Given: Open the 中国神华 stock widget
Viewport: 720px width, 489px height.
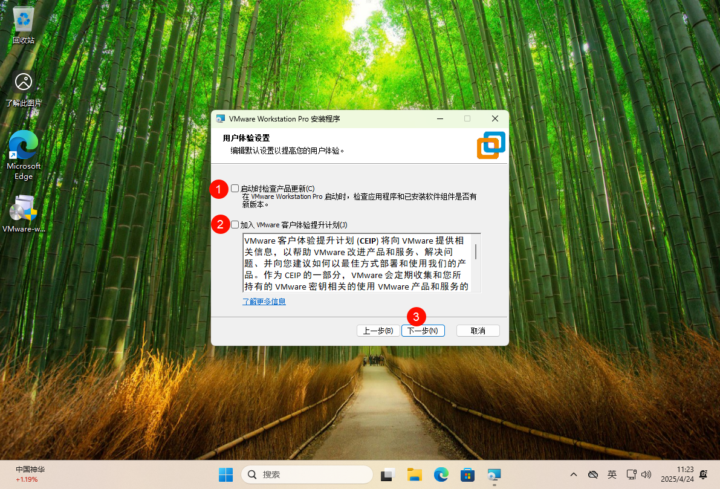Looking at the screenshot, I should [x=30, y=474].
